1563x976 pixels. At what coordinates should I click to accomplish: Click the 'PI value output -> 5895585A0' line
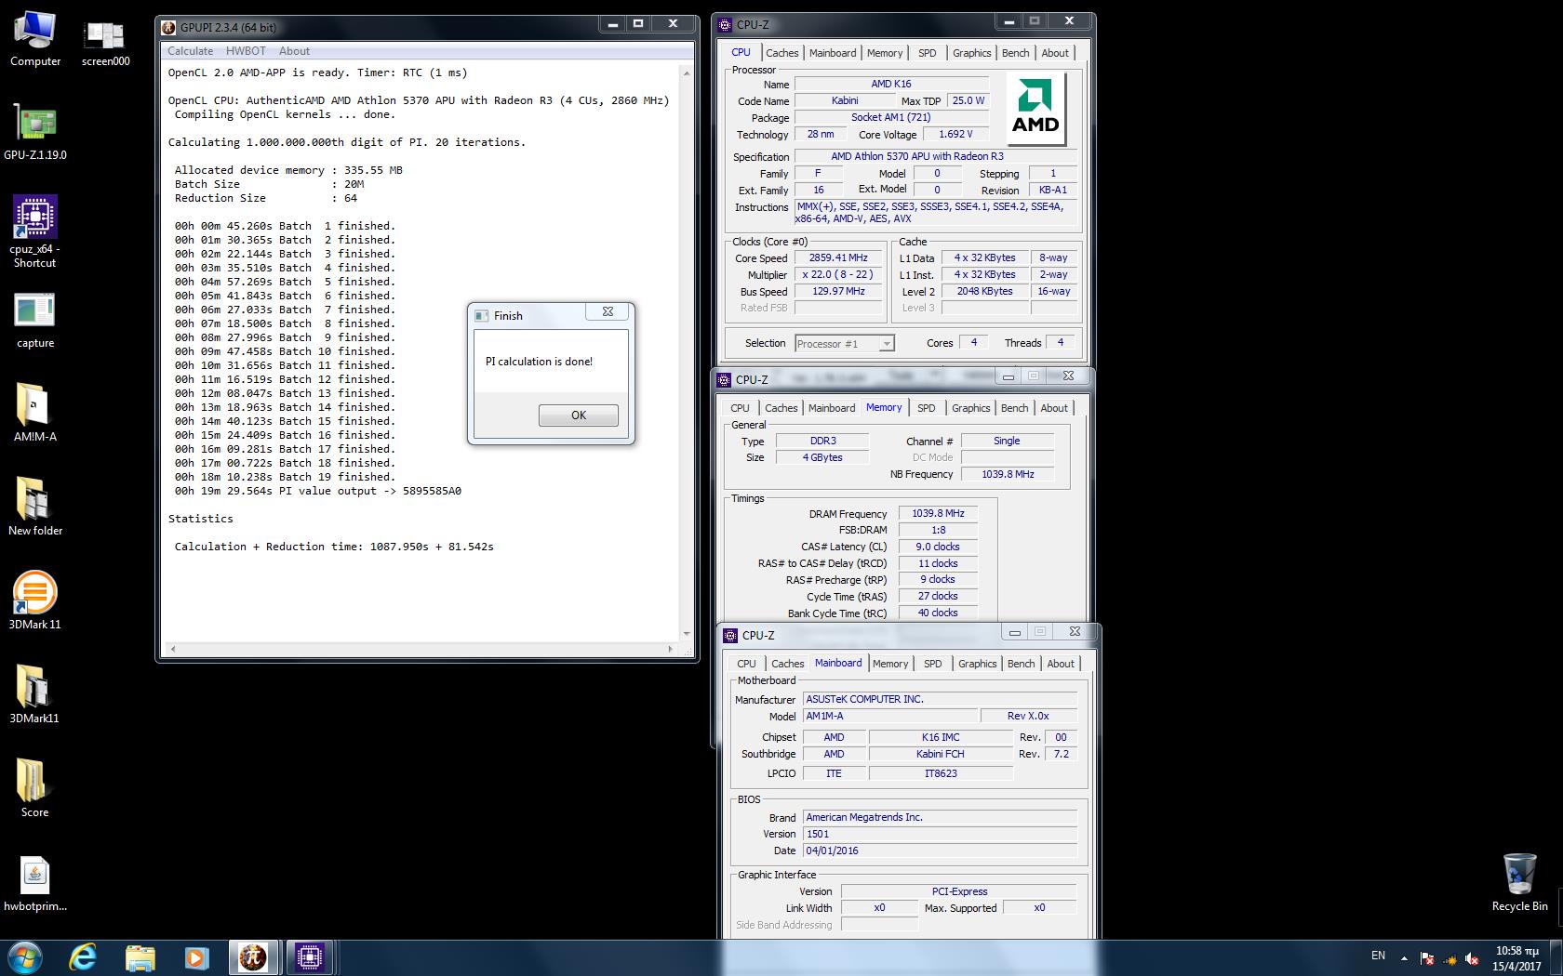pyautogui.click(x=318, y=491)
